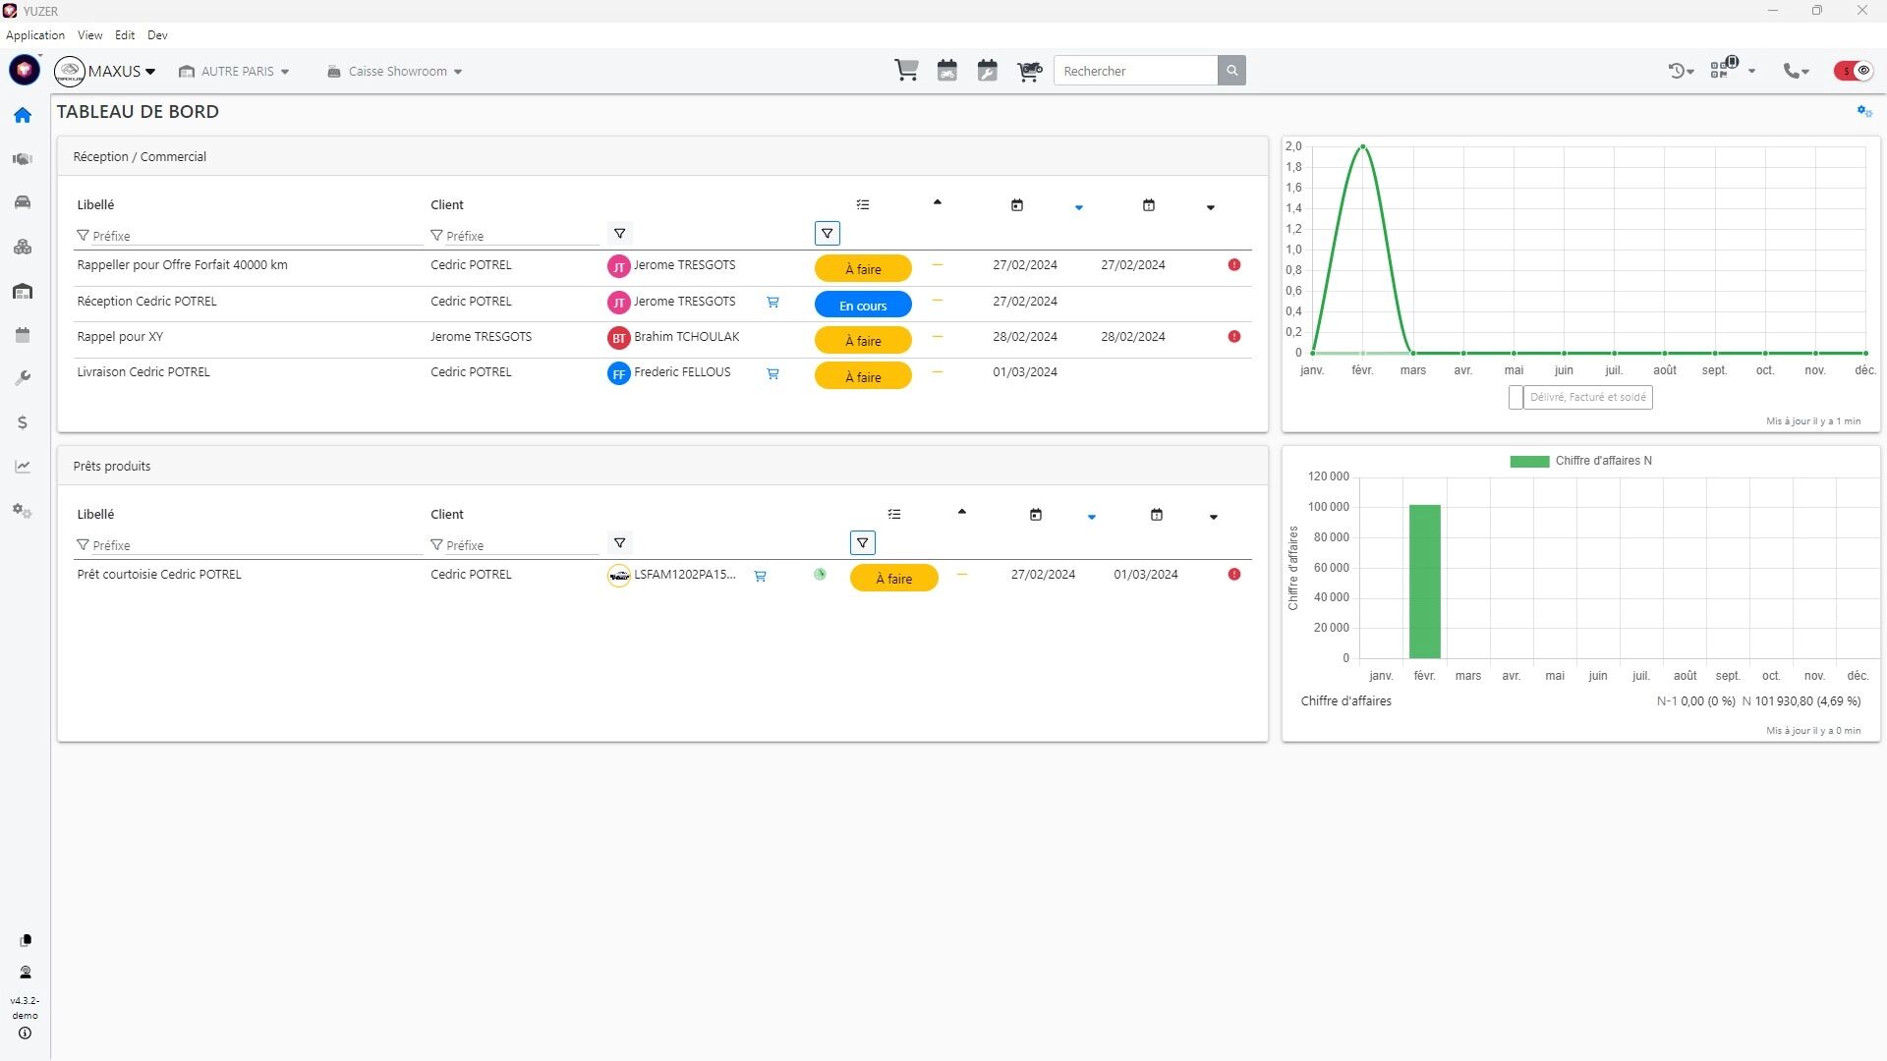Image resolution: width=1887 pixels, height=1061 pixels.
Task: Click the search magnifier button
Action: click(1231, 71)
